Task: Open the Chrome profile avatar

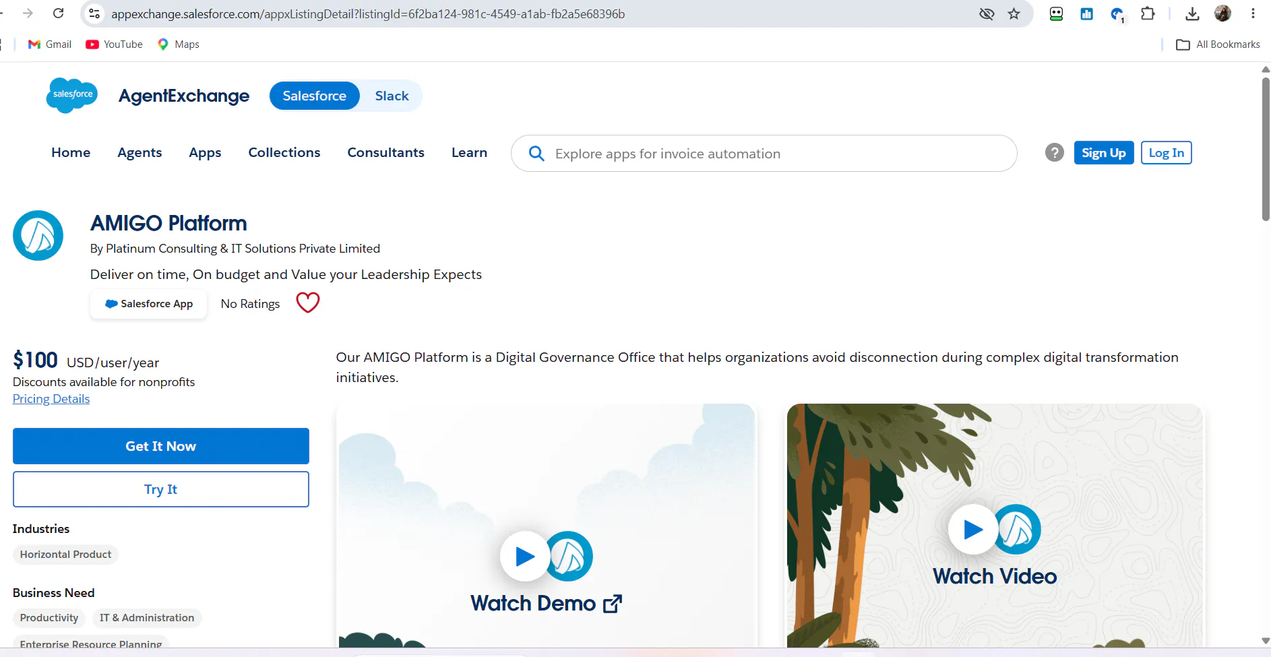Action: [1222, 13]
